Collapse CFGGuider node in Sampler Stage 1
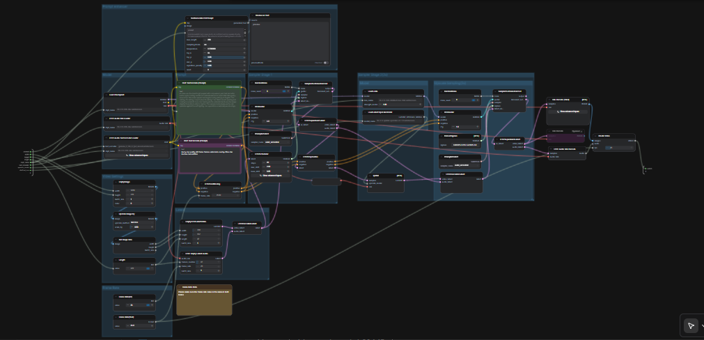Screen dimensions: 704x340 pos(252,107)
